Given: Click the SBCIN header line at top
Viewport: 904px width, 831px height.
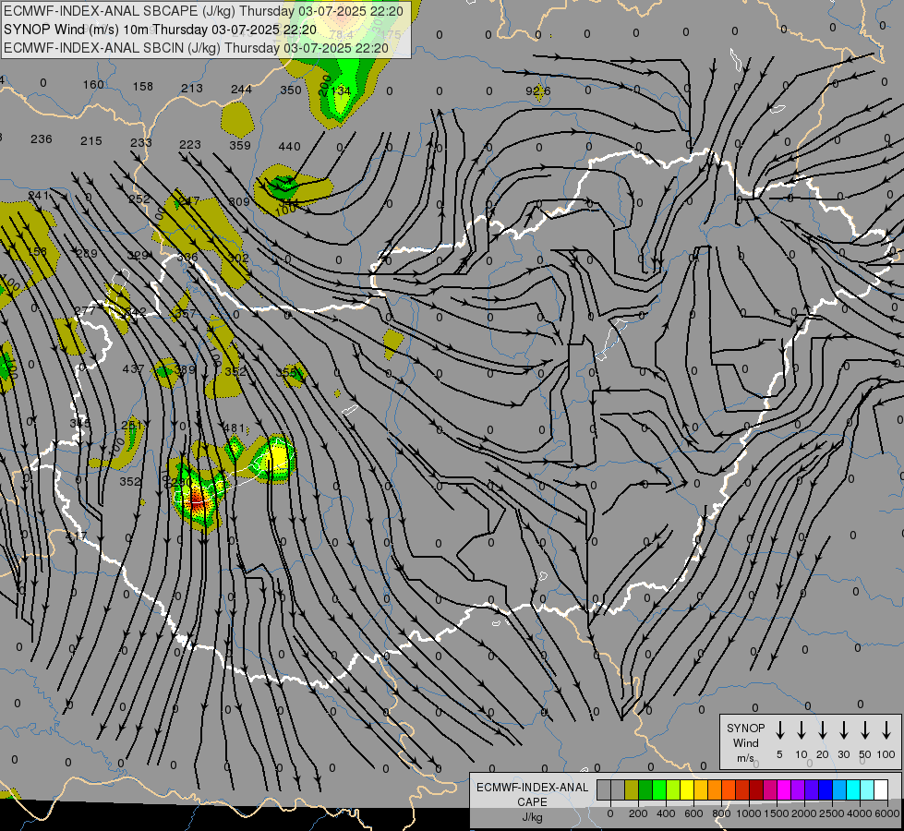Looking at the screenshot, I should coord(196,48).
